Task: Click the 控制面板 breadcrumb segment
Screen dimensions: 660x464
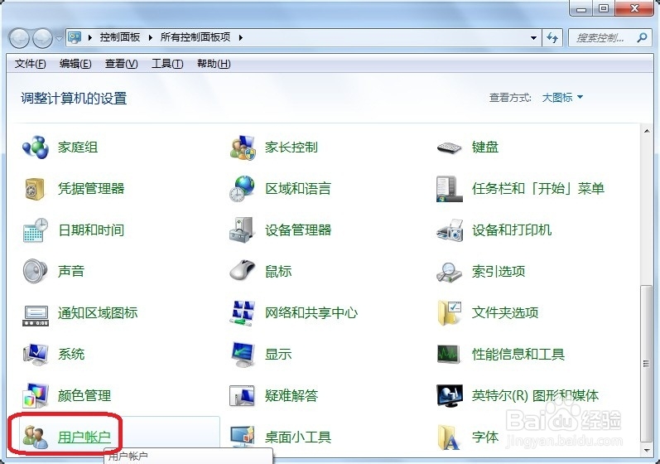Action: [x=119, y=37]
